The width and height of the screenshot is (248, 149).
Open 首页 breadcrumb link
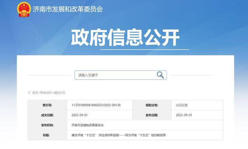35,93
